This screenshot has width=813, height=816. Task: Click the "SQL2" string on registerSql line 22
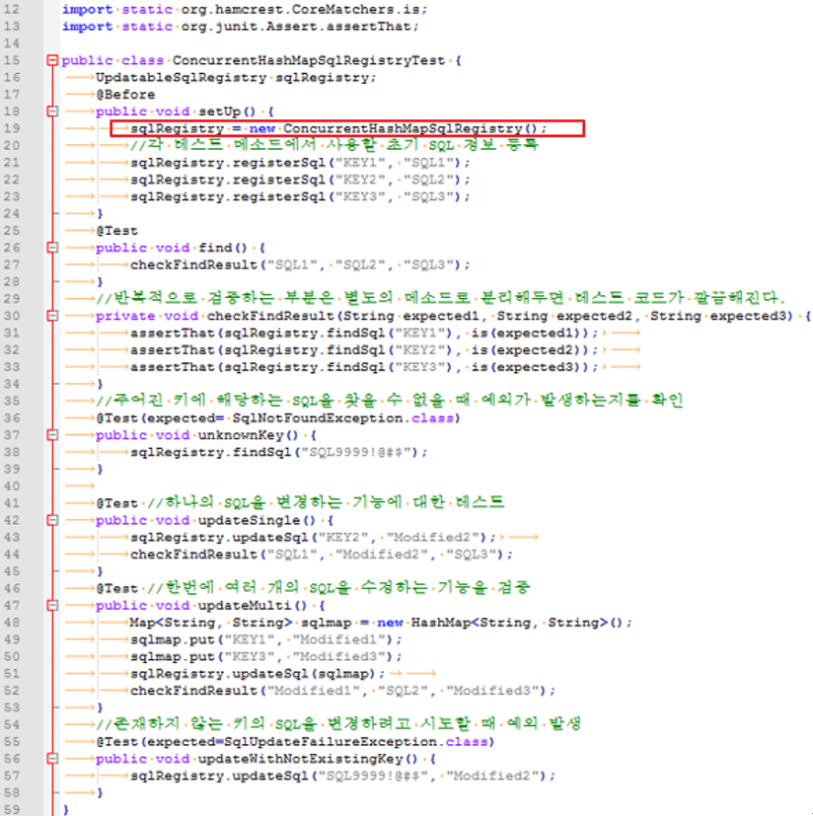pos(428,180)
